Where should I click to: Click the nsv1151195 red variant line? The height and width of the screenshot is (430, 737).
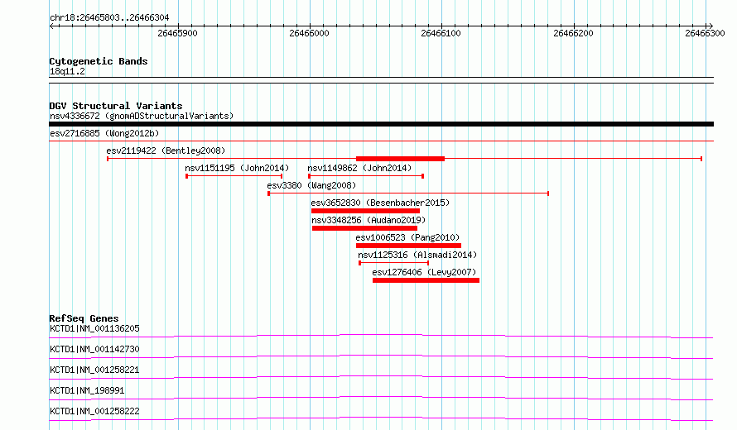pos(234,176)
